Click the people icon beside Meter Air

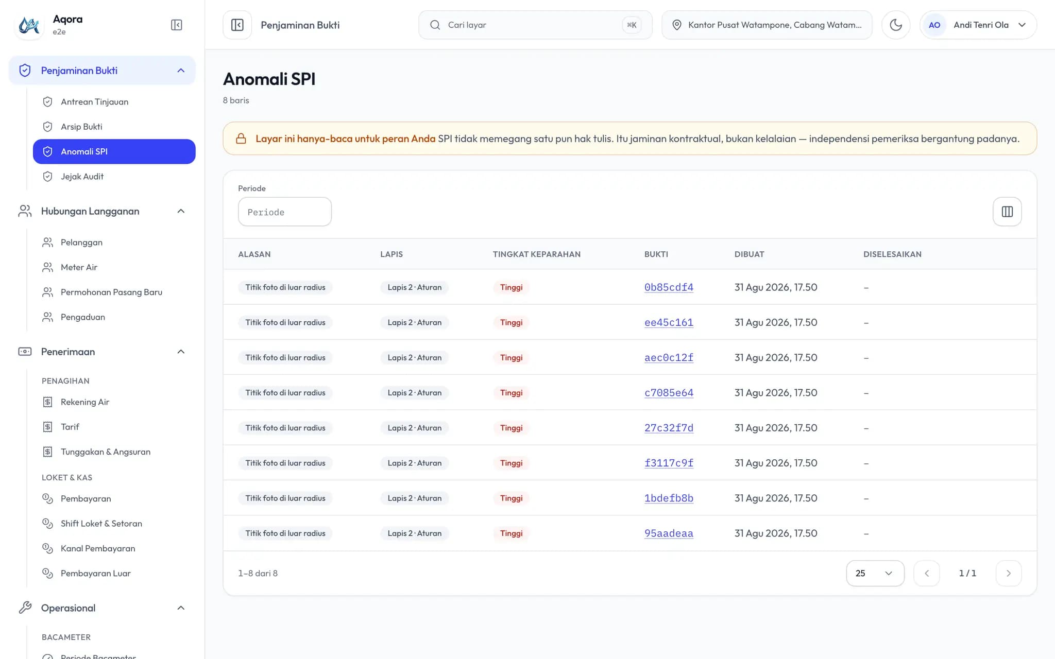coord(47,267)
